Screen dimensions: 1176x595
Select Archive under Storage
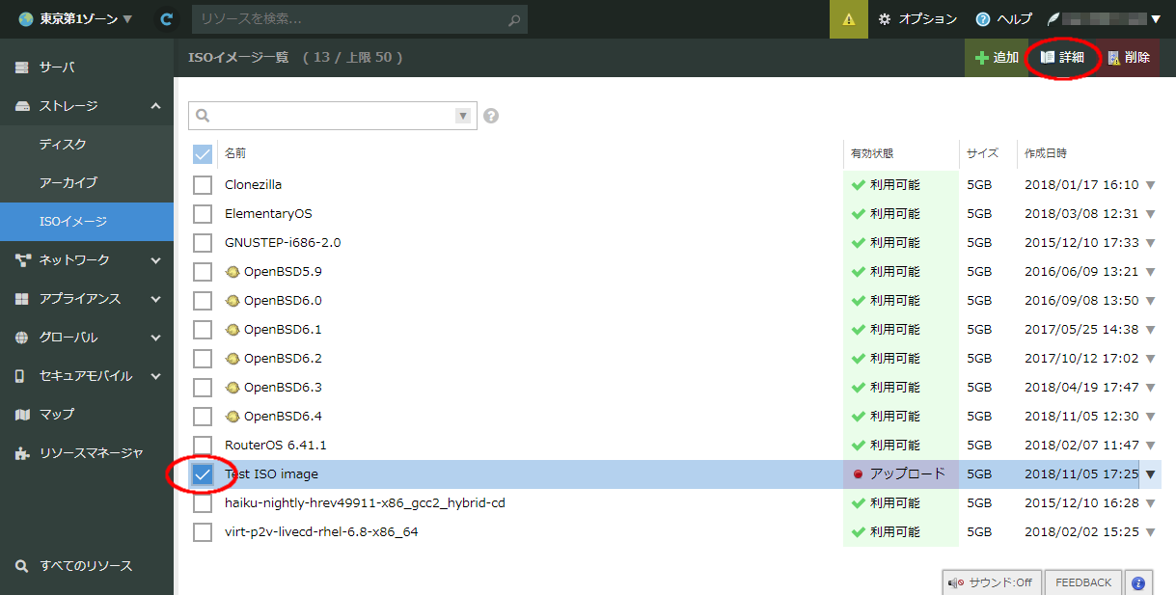tap(68, 182)
